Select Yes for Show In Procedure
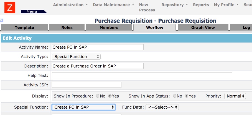Image resolution: width=252 pixels, height=115 pixels. (110, 96)
